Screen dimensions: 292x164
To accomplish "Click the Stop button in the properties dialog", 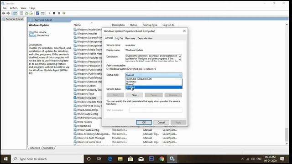I will pos(135,95).
